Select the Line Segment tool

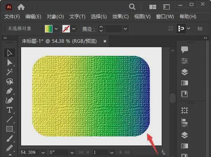(x=10, y=119)
